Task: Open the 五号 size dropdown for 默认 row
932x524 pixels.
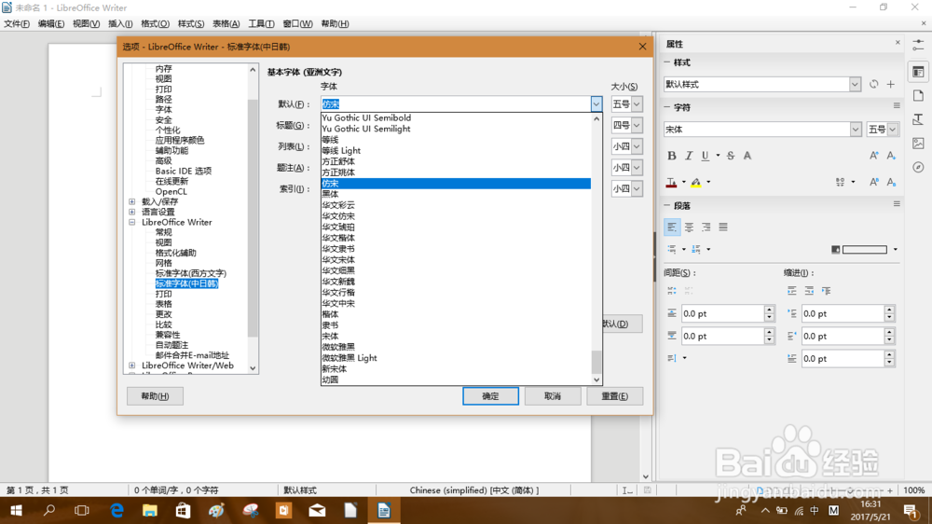Action: [637, 104]
